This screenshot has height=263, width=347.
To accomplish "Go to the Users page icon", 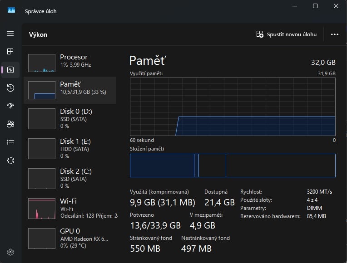I will tap(10, 124).
